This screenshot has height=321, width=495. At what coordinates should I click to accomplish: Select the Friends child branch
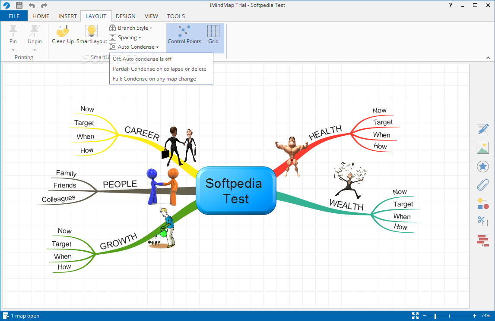65,185
